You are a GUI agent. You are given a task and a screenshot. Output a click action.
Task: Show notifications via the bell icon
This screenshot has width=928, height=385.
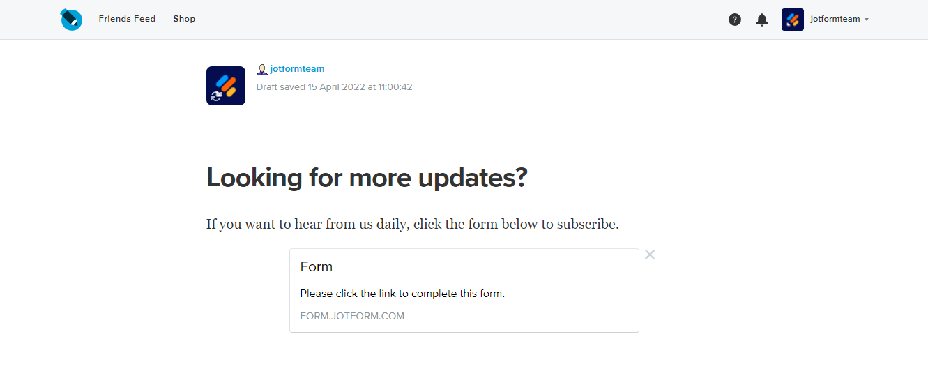(x=762, y=20)
